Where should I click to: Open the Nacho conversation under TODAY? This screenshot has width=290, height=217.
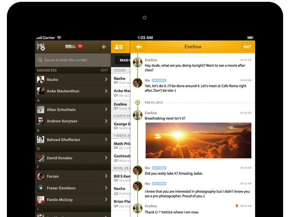(x=121, y=80)
